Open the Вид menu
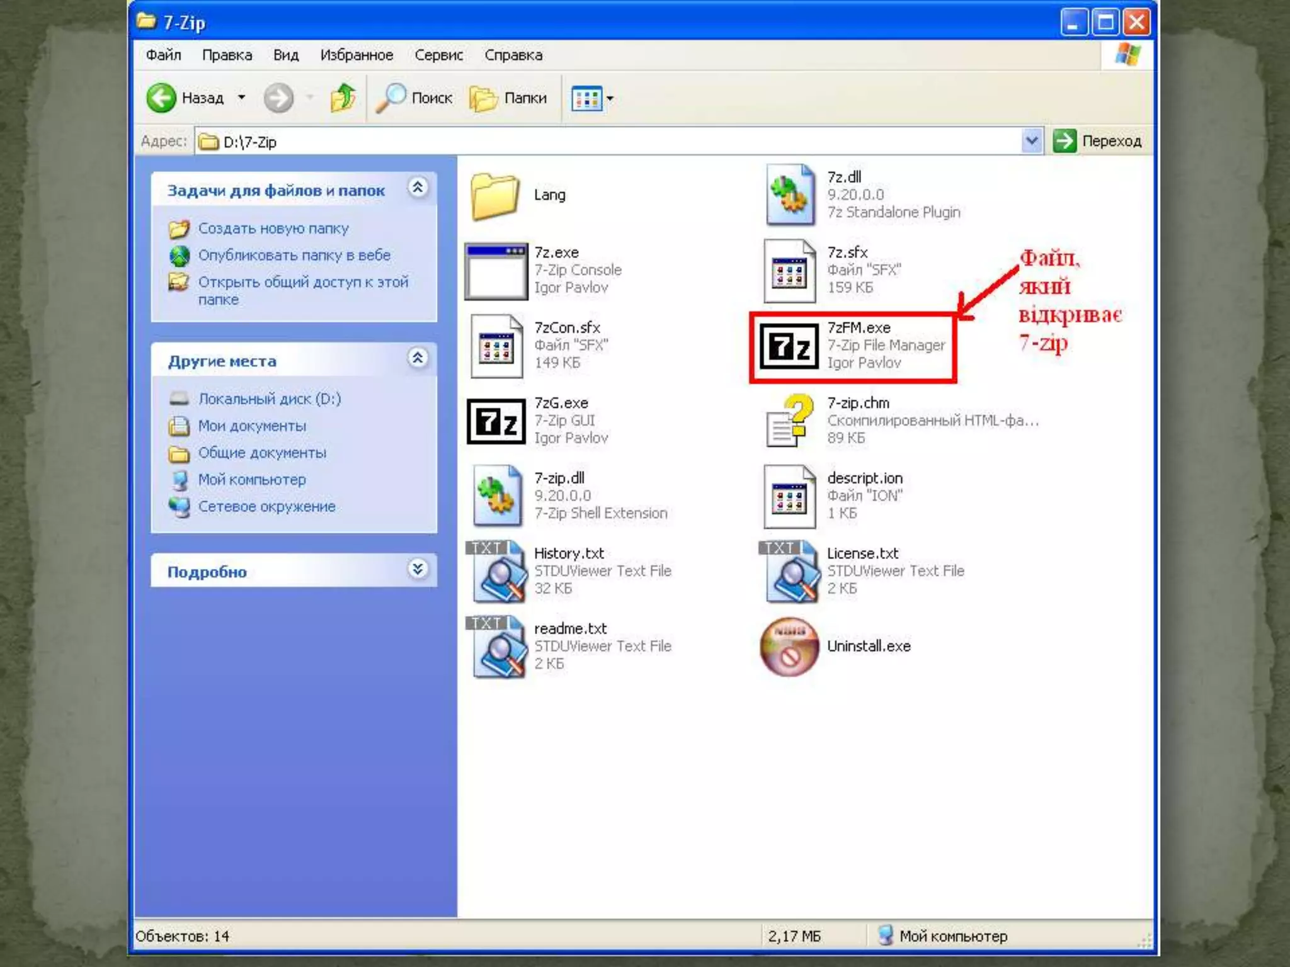The image size is (1290, 967). 286,55
